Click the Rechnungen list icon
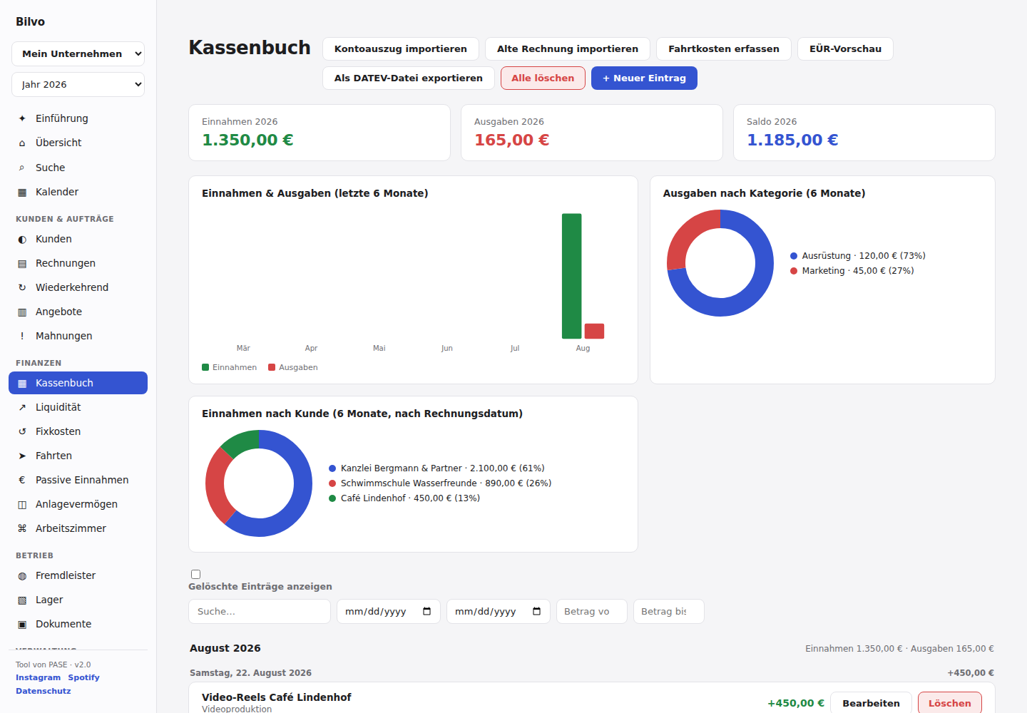The image size is (1027, 713). pyautogui.click(x=22, y=263)
